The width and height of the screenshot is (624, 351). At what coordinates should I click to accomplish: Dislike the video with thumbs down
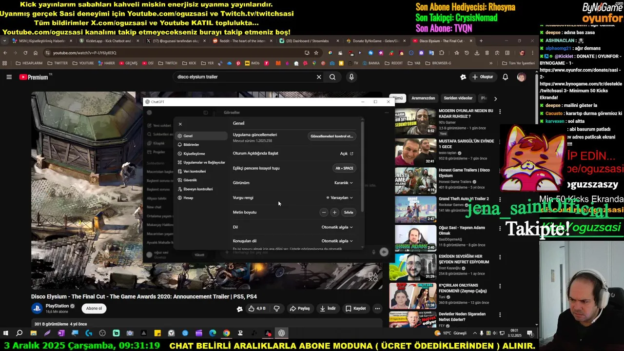tap(276, 309)
